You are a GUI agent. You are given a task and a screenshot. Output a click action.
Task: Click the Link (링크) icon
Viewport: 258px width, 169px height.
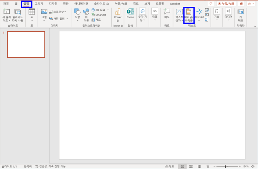[155, 11]
